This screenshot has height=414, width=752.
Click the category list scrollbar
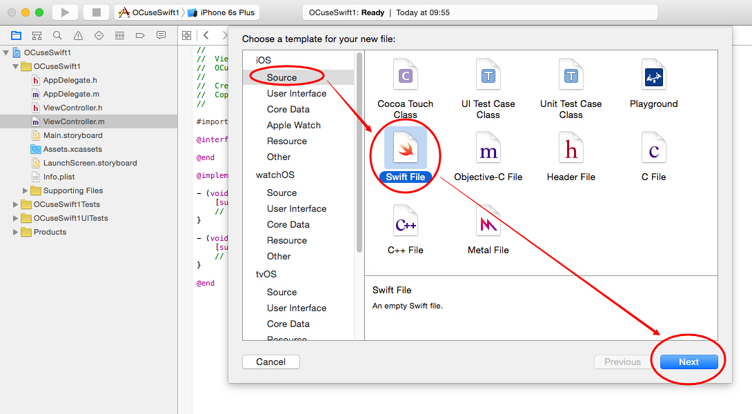(x=359, y=152)
